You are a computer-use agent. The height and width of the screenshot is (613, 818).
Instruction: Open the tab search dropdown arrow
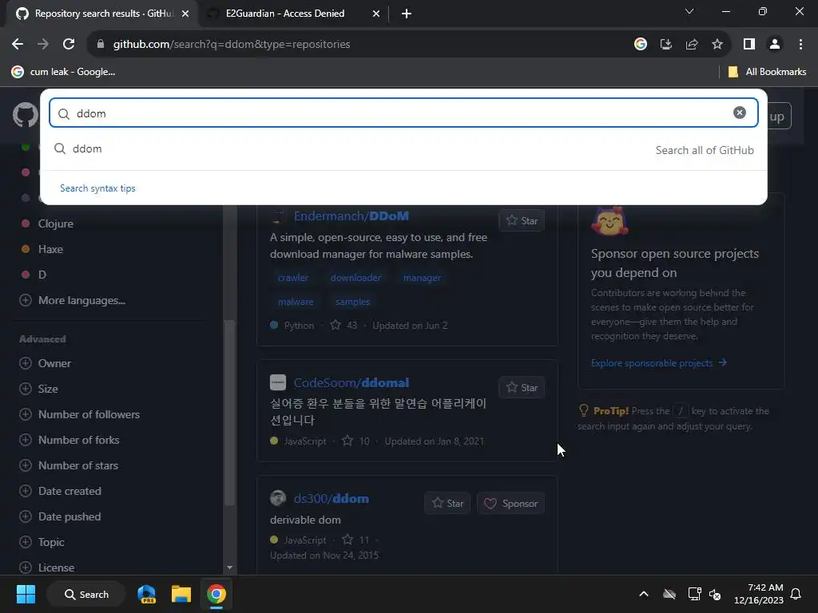pos(689,11)
